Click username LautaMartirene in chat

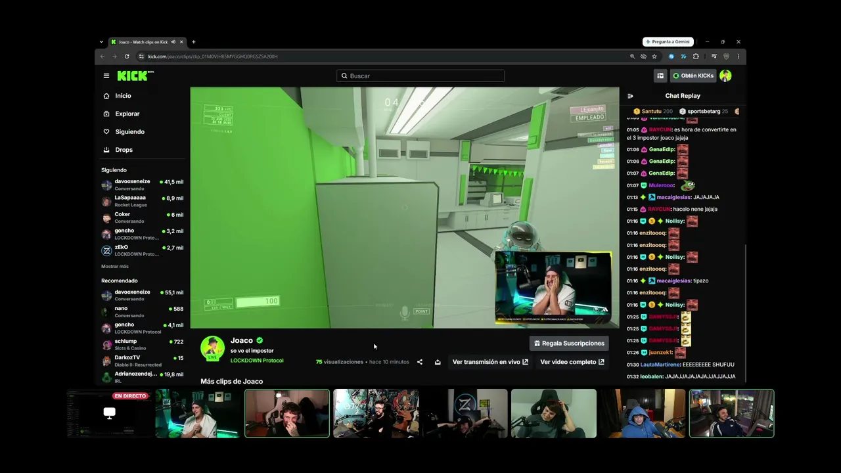point(661,365)
